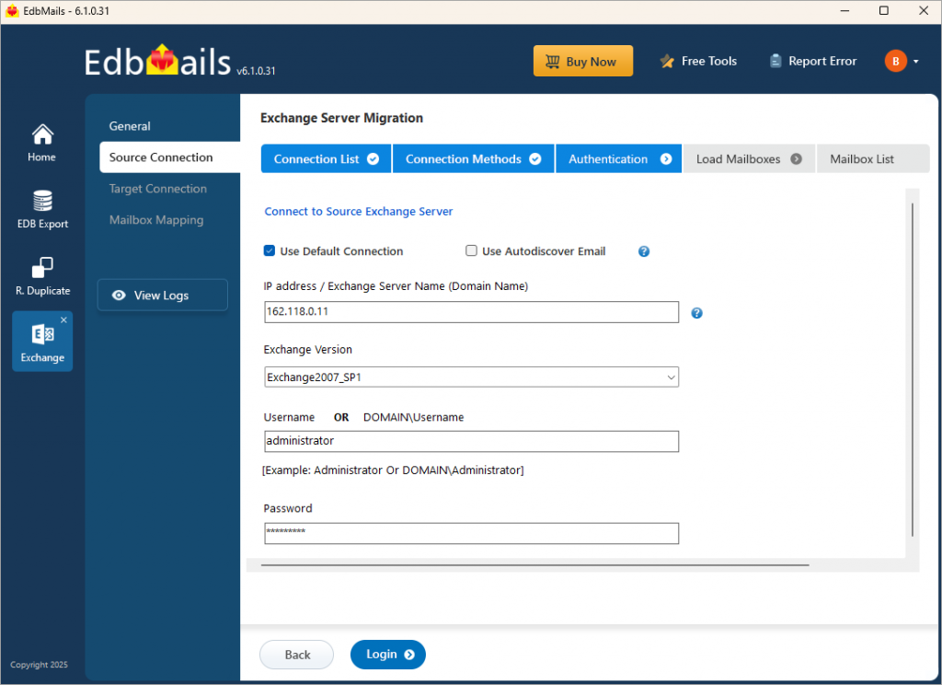
Task: Click the Copyright 2025 text
Action: point(39,665)
